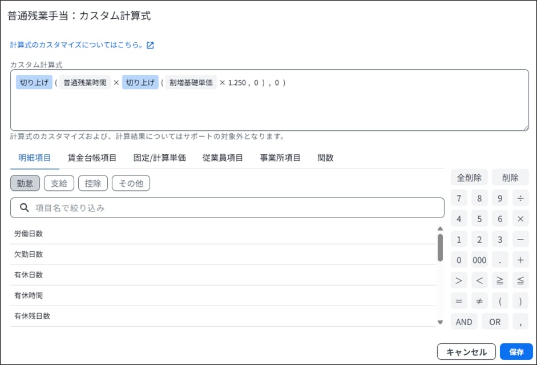
Task: Toggle the 控除 category filter
Action: click(x=92, y=183)
